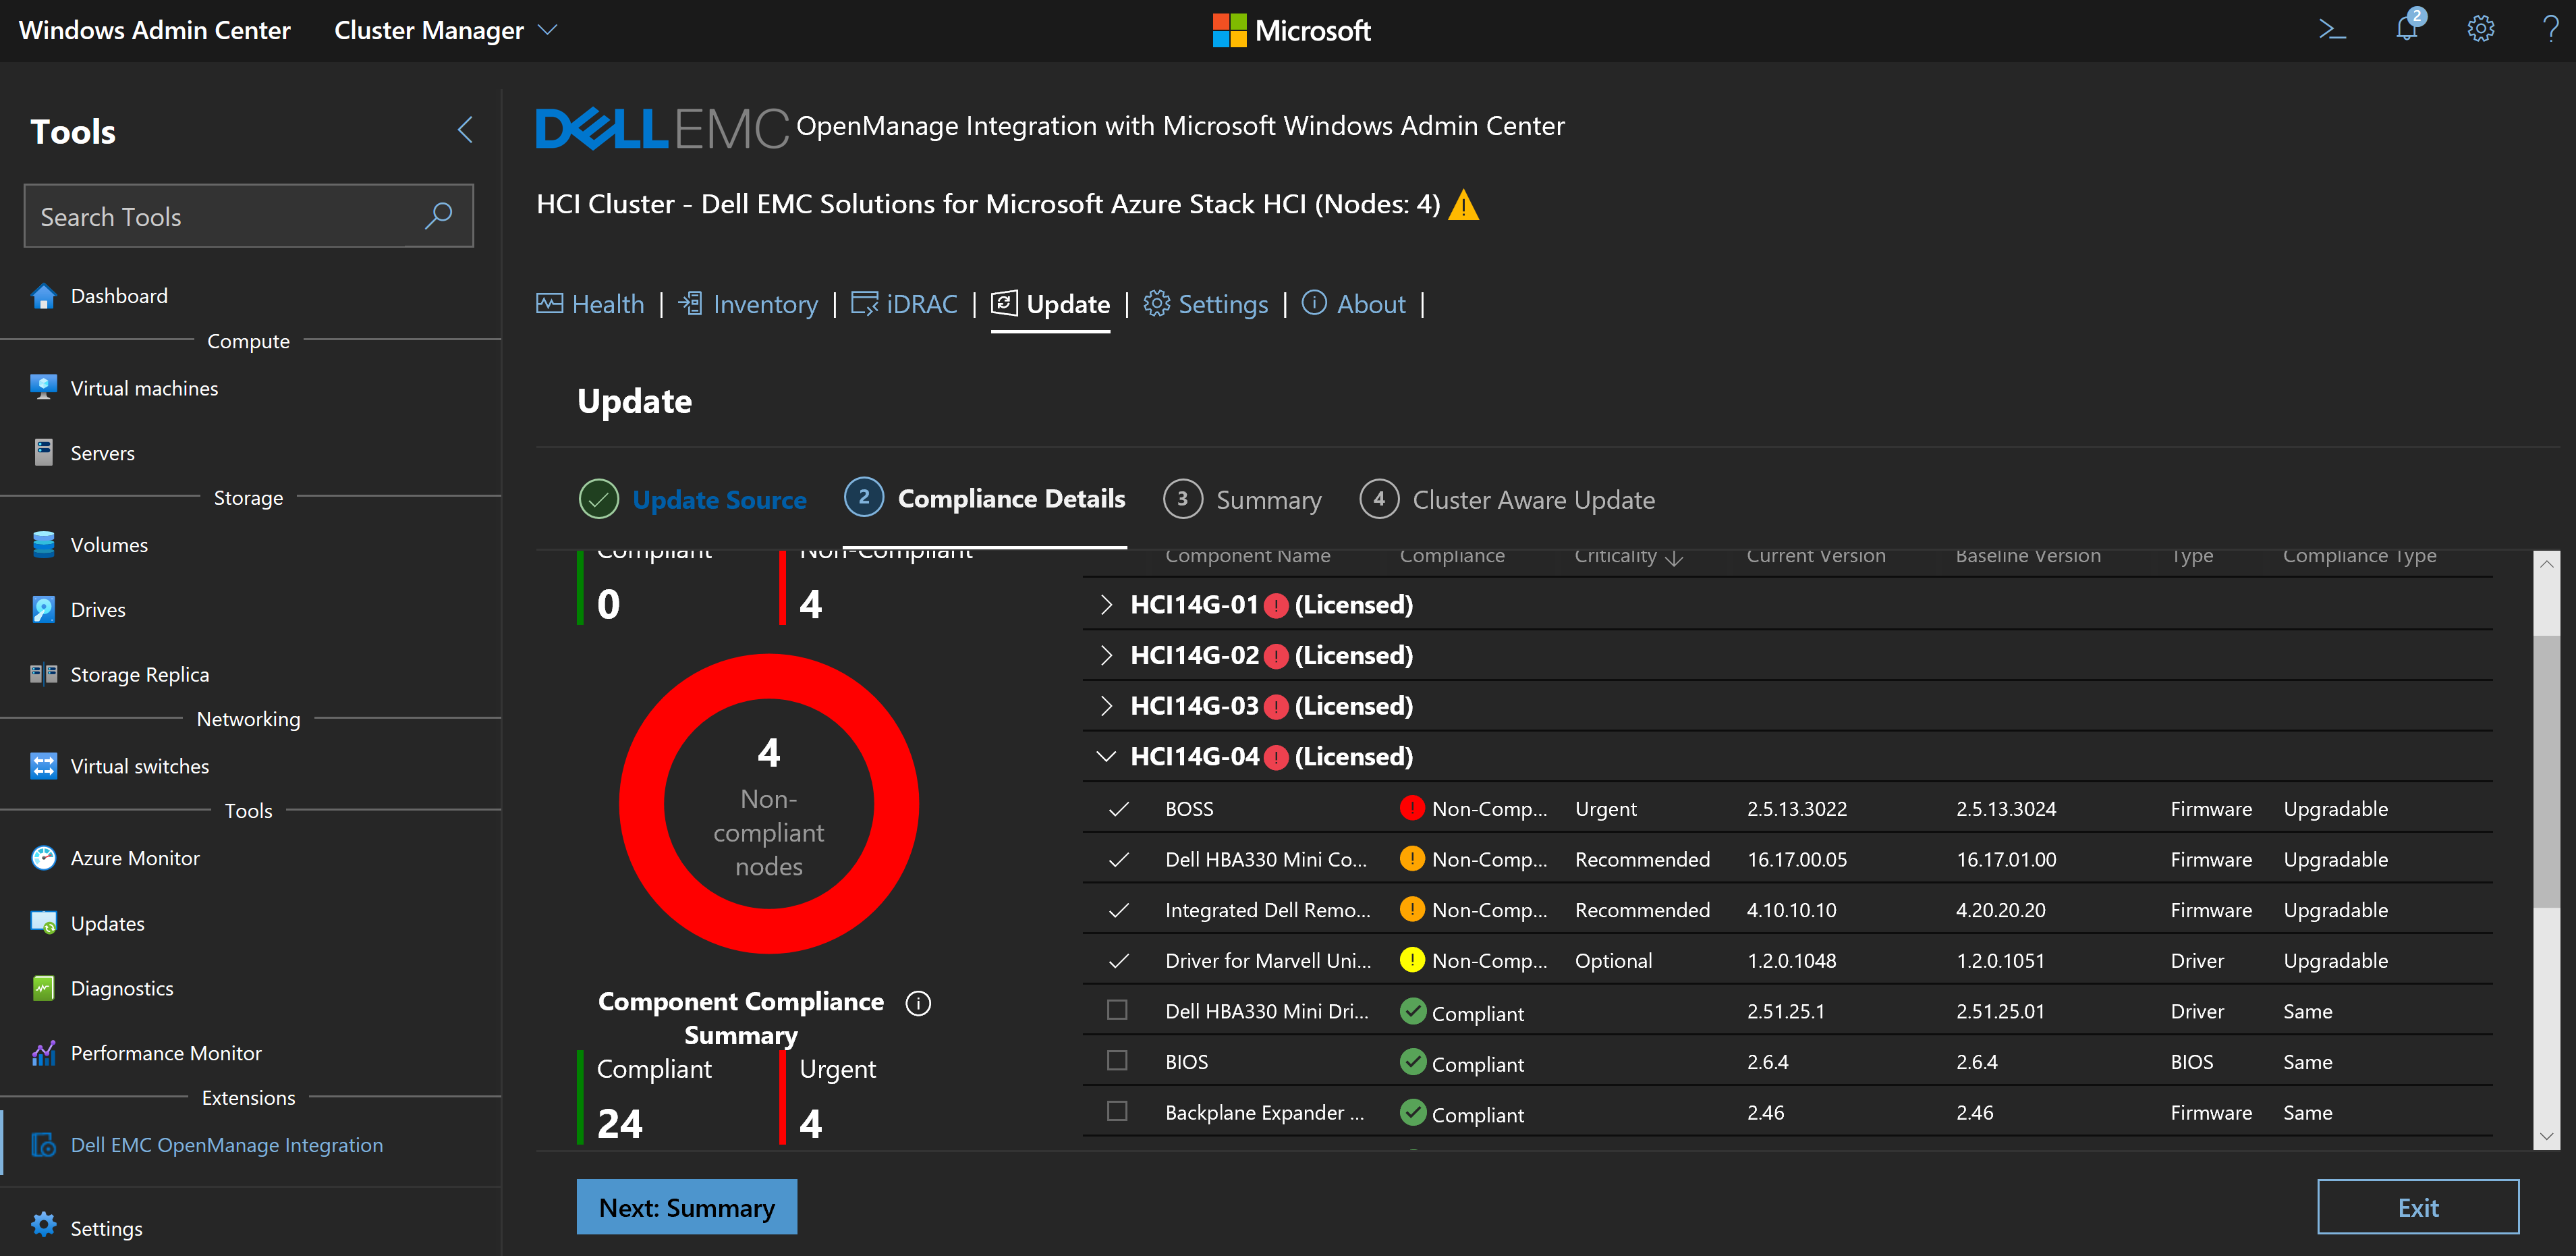Open the Performance Monitor tool
Image resolution: width=2576 pixels, height=1256 pixels.
pos(166,1053)
